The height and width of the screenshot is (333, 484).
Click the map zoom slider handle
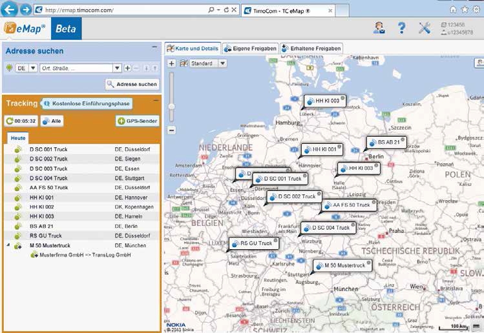171,106
